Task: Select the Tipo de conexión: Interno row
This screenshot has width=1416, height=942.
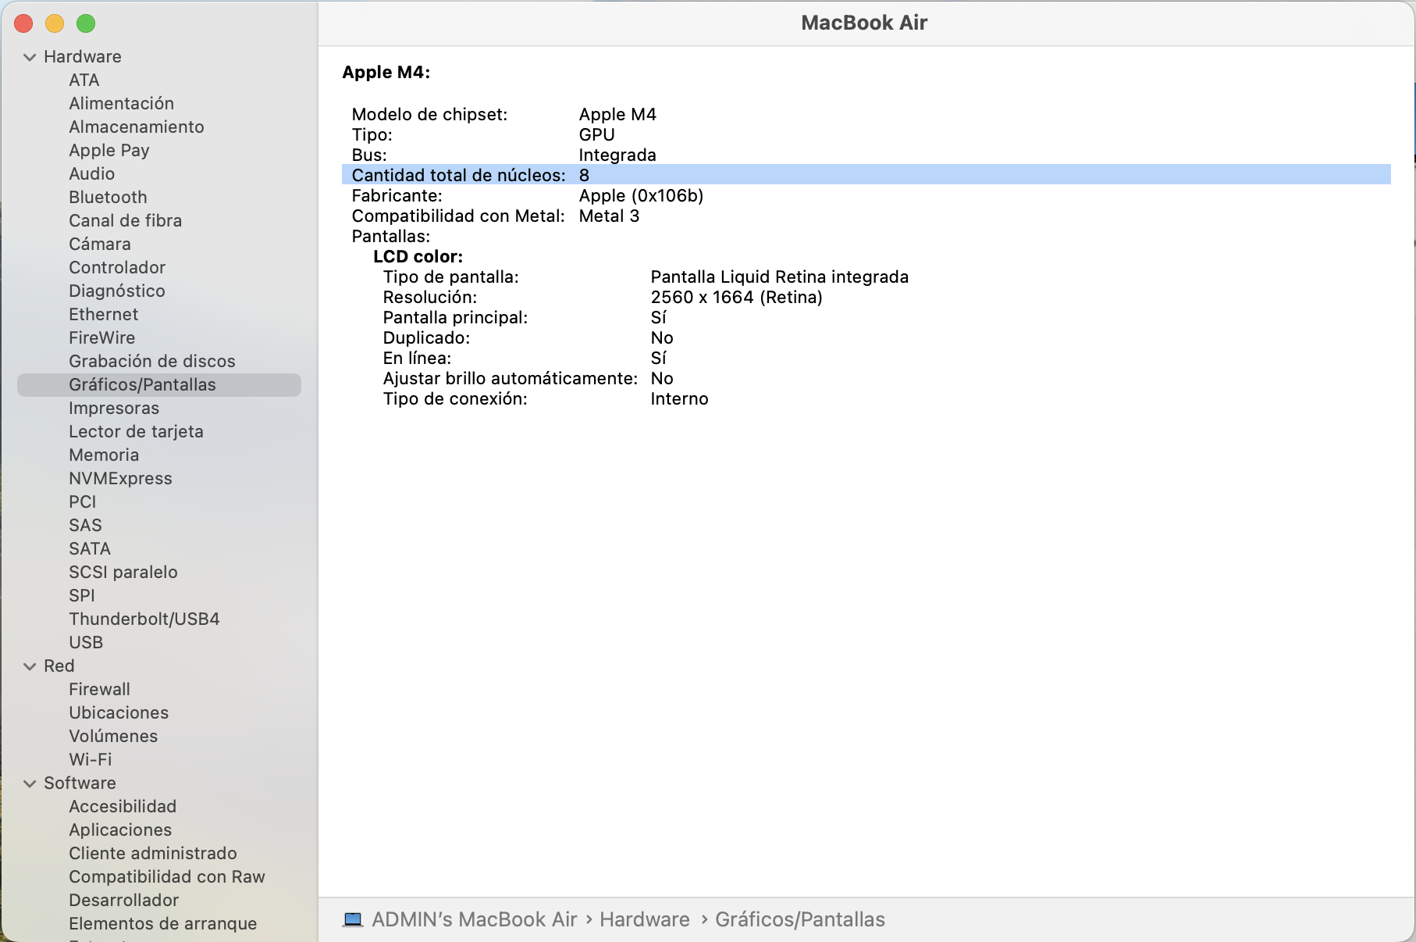Action: tap(866, 398)
